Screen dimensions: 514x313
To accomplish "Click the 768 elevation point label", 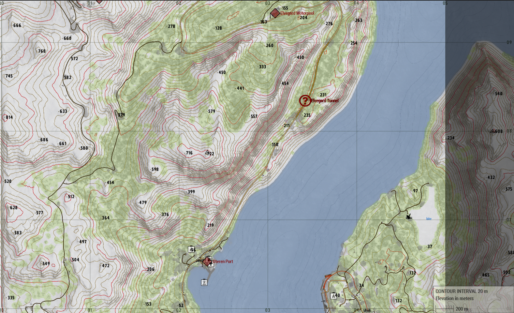I will coord(42,51).
